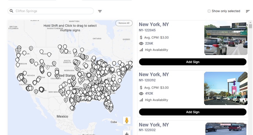This screenshot has width=253, height=135.
Task: Click the Clifton Springs search field
Action: (52, 11)
